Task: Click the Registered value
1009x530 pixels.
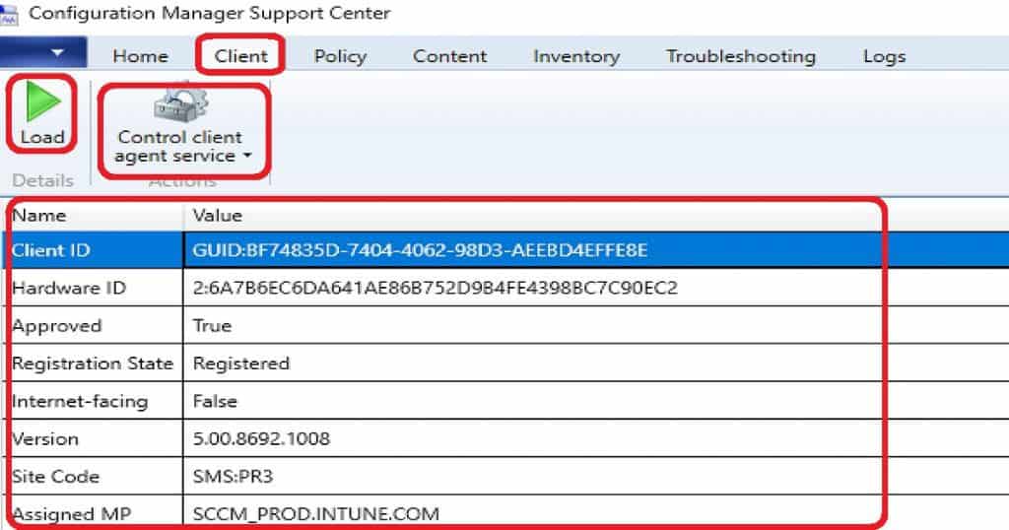Action: tap(241, 364)
